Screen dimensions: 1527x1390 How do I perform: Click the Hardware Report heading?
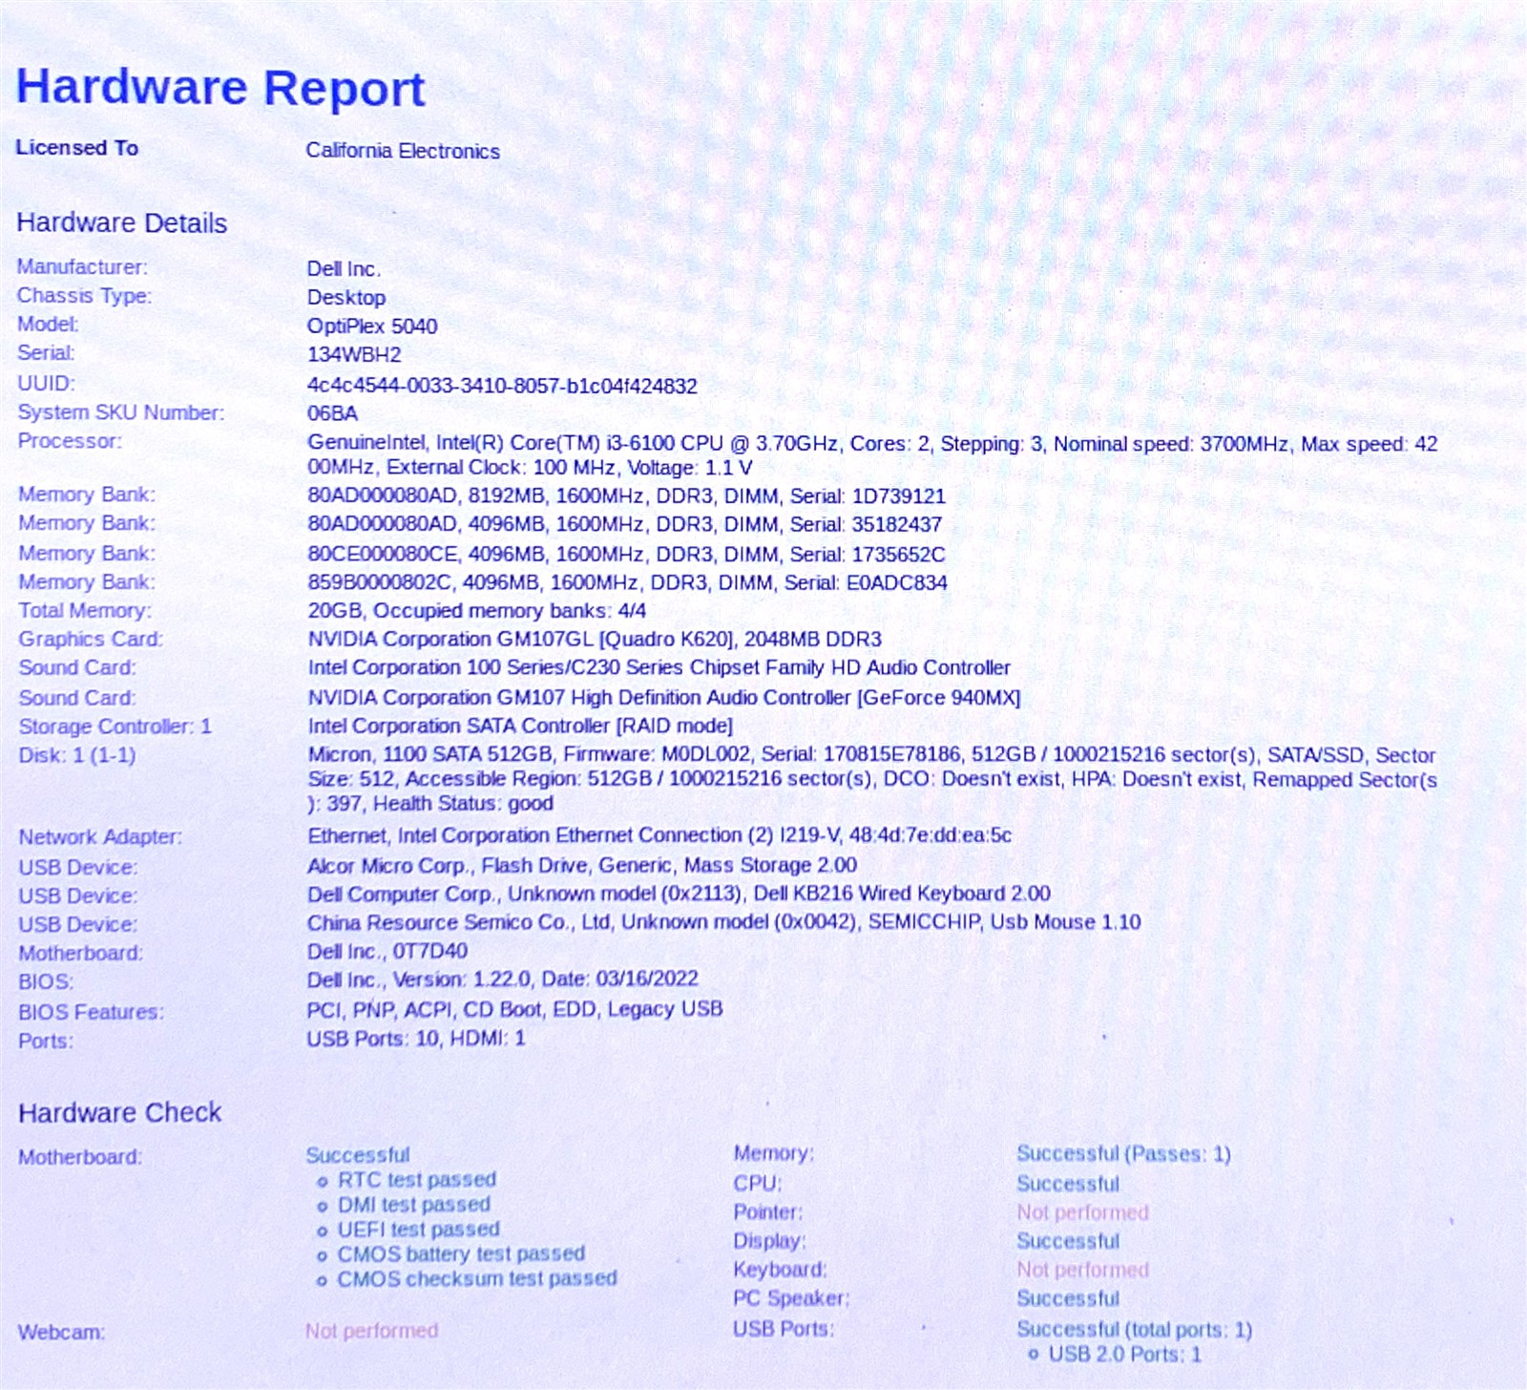point(220,88)
